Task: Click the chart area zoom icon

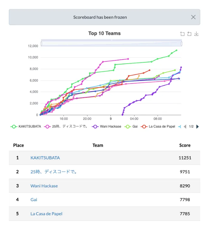Action: tap(182, 34)
